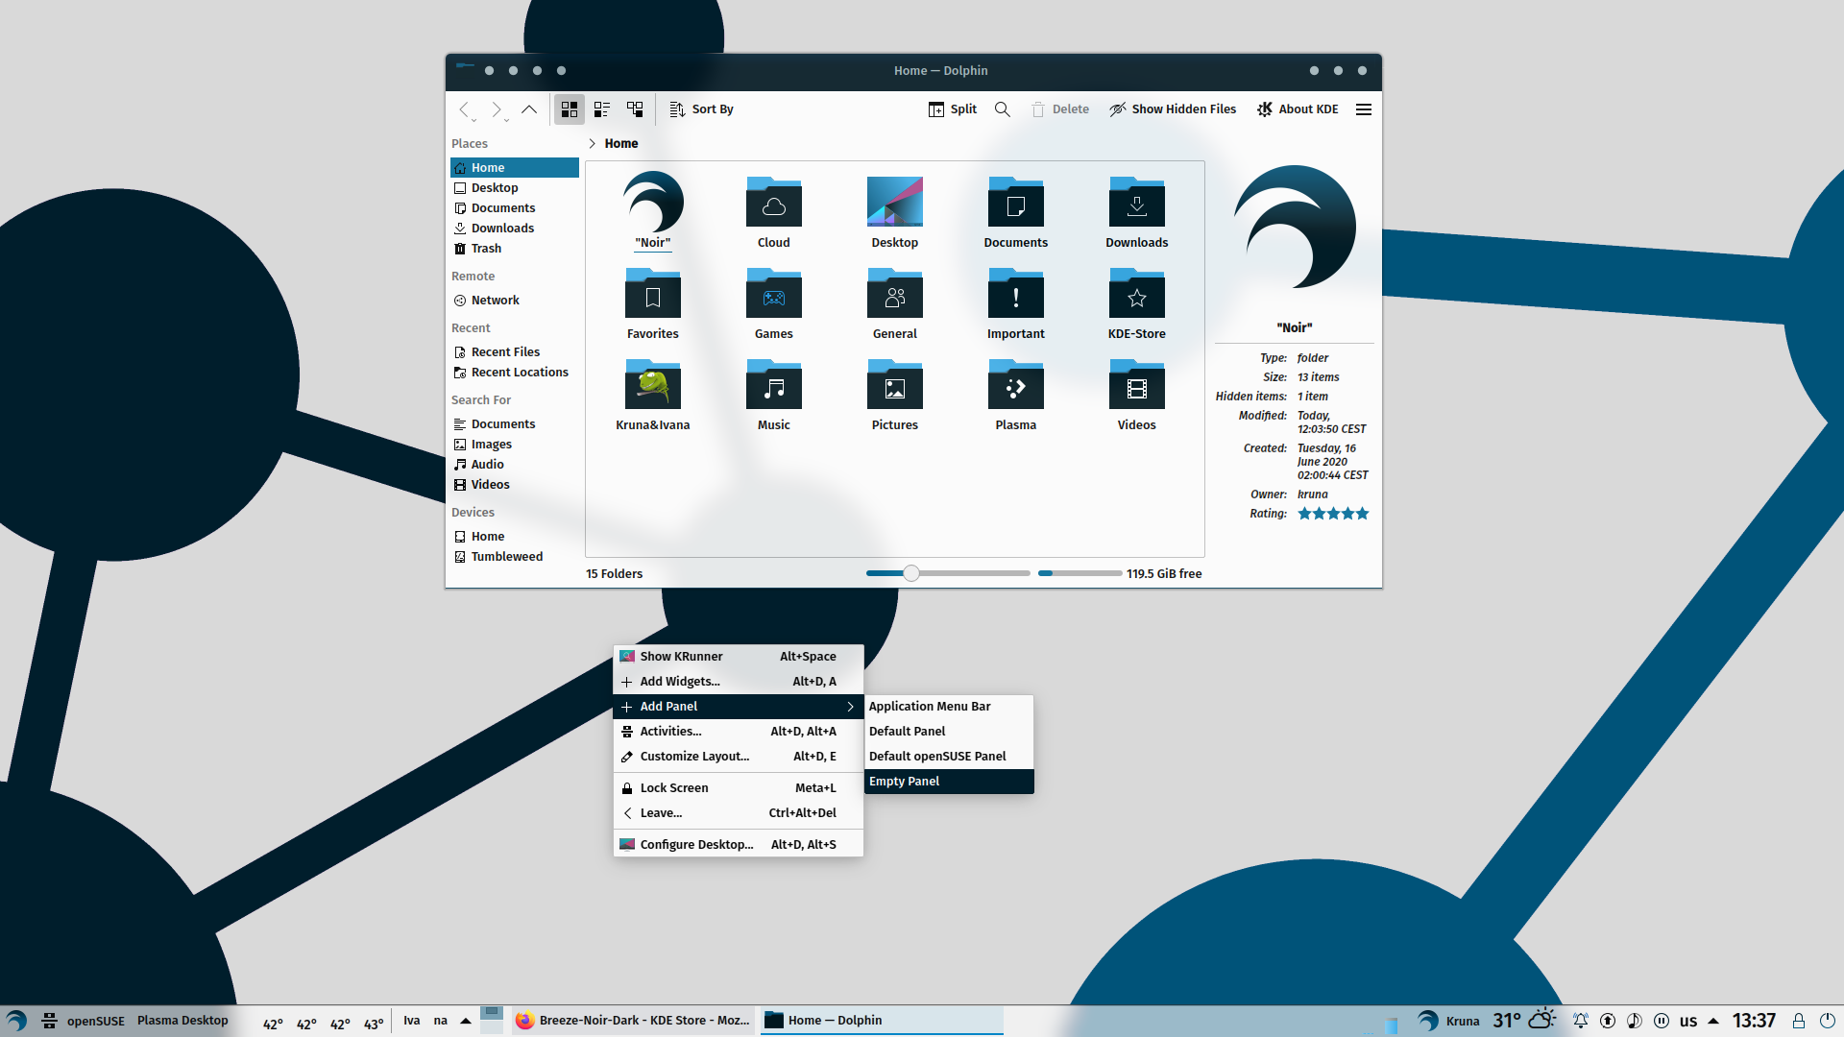1844x1037 pixels.
Task: Select Documents under Places
Action: 514,208
